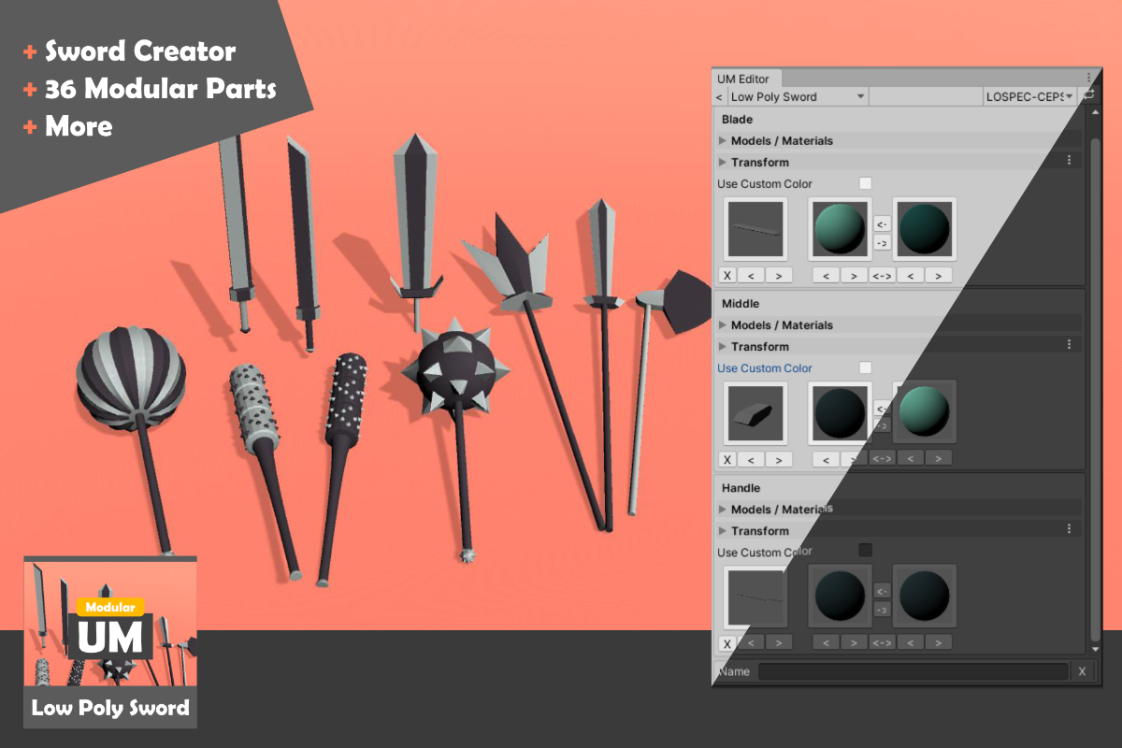Pick Middle's light green material sphere
Viewport: 1122px width, 748px height.
click(924, 412)
